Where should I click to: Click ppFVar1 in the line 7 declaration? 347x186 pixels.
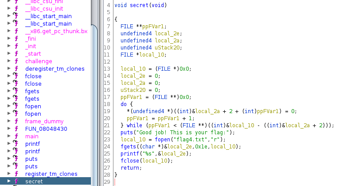pyautogui.click(x=153, y=26)
